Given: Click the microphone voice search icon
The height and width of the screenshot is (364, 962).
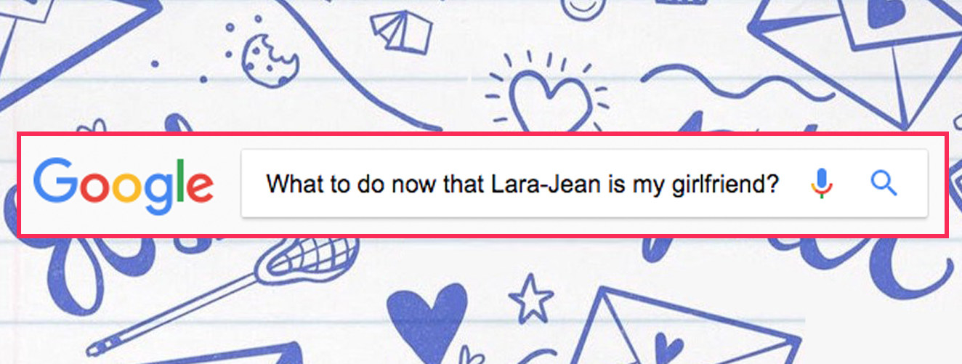Looking at the screenshot, I should [821, 184].
